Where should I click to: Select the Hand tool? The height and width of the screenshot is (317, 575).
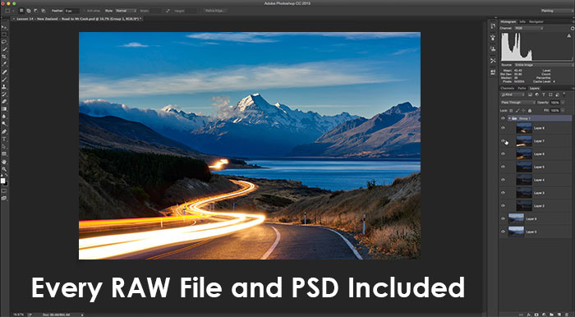tap(4, 162)
